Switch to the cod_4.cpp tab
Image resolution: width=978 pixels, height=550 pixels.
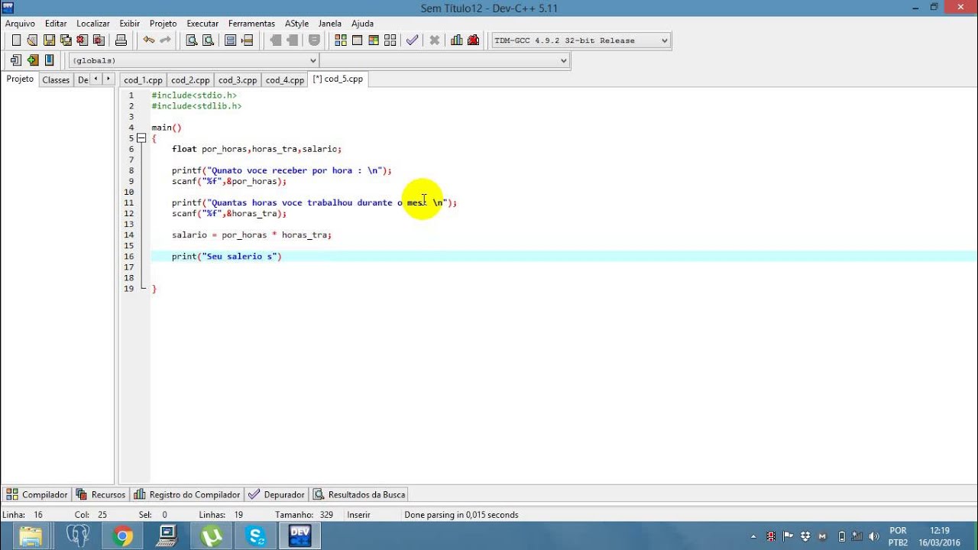(x=285, y=79)
